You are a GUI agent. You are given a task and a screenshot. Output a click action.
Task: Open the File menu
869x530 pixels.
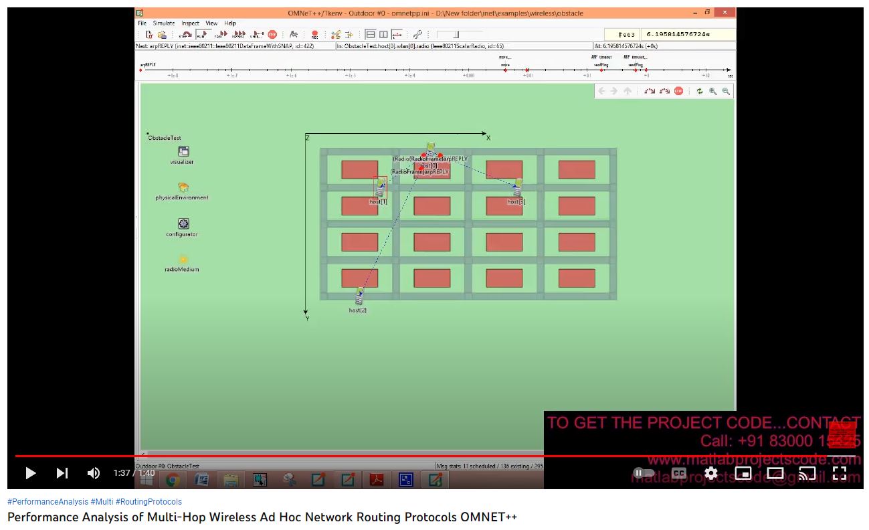tap(142, 23)
